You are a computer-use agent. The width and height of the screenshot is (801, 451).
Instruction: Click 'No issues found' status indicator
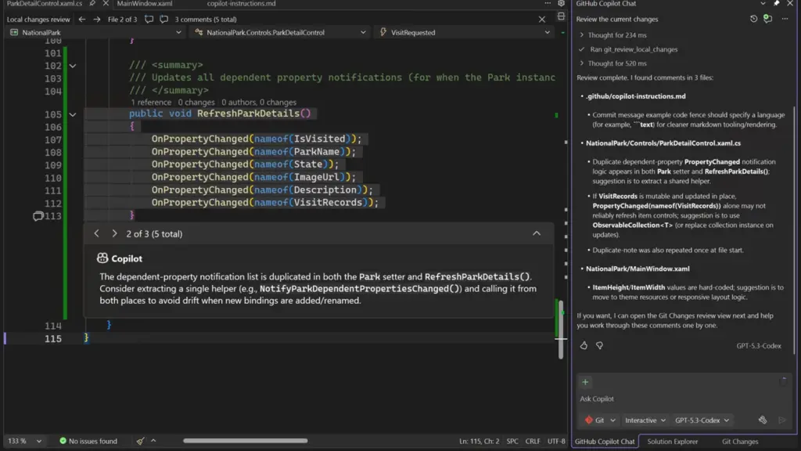(88, 441)
